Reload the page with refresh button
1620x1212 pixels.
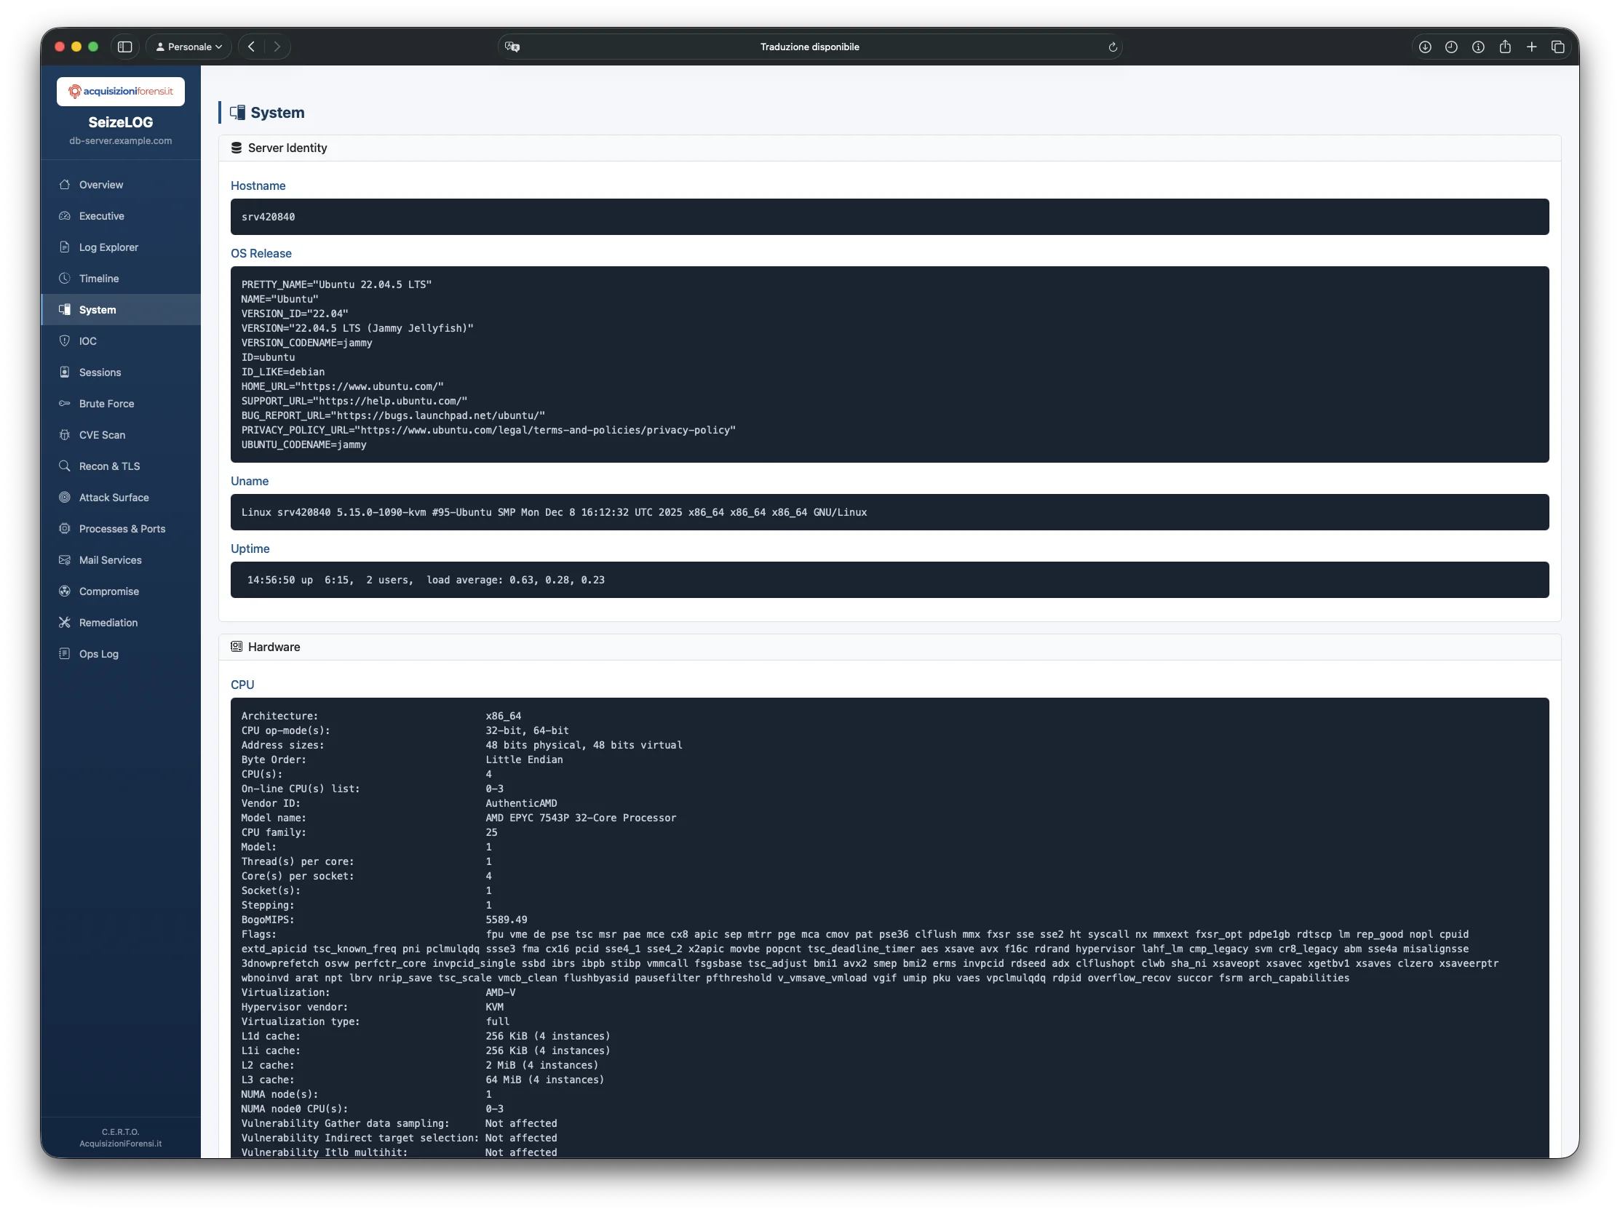coord(1113,47)
